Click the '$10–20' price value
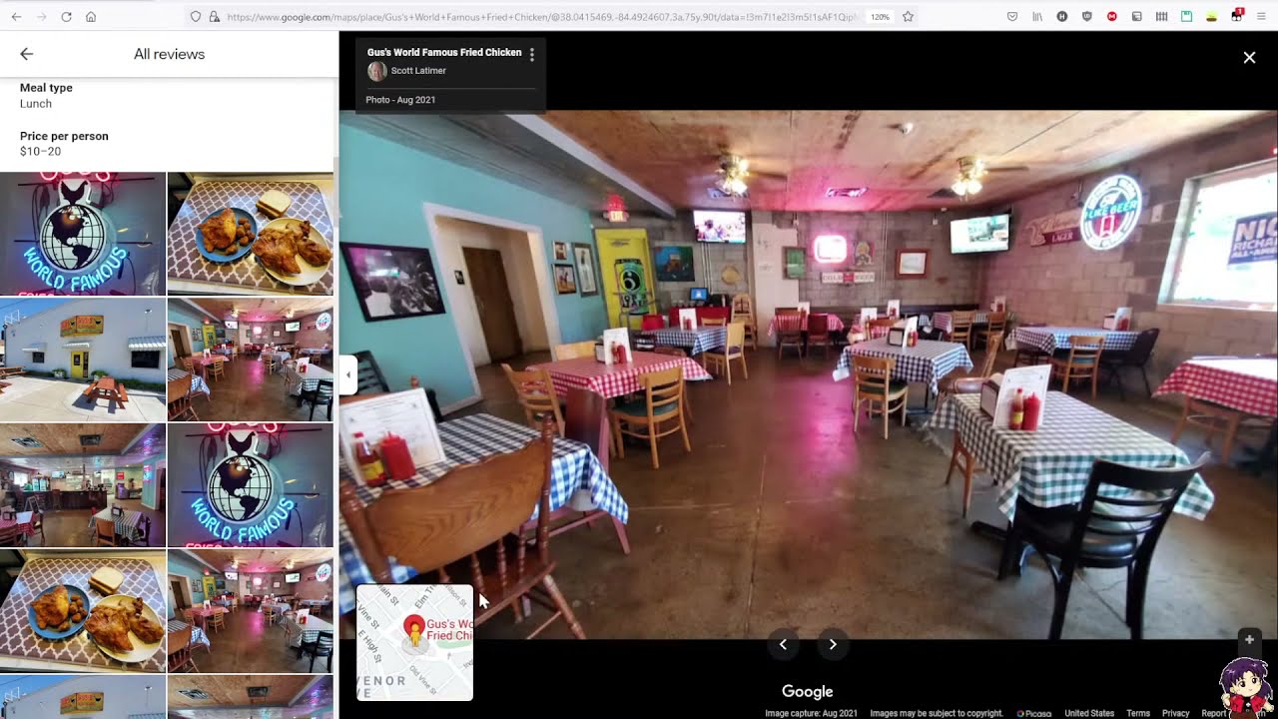 (x=40, y=152)
